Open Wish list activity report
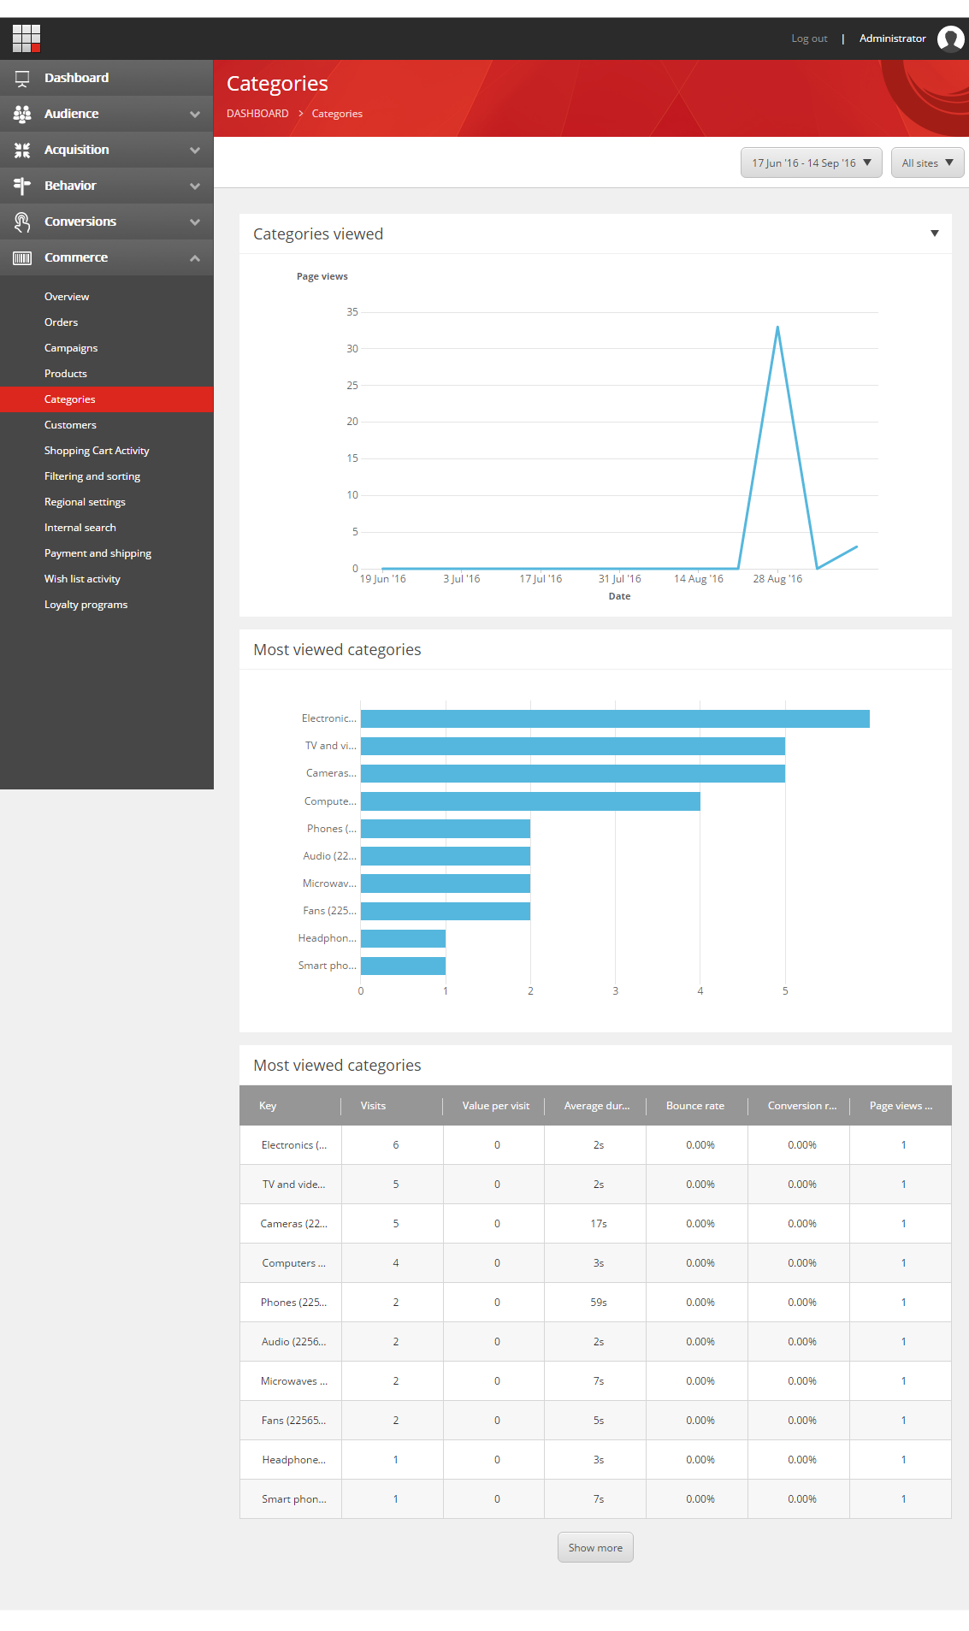This screenshot has width=969, height=1631. point(82,579)
